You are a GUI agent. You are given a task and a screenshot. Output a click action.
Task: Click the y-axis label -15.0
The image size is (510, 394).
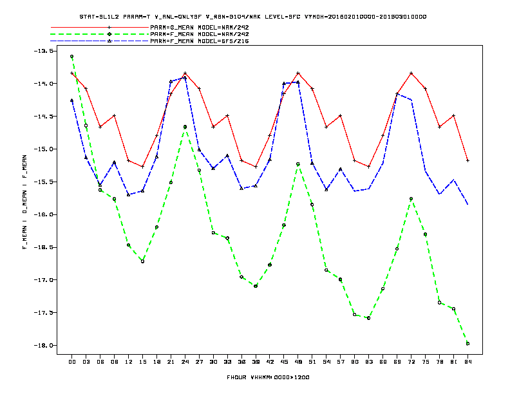tap(43, 149)
